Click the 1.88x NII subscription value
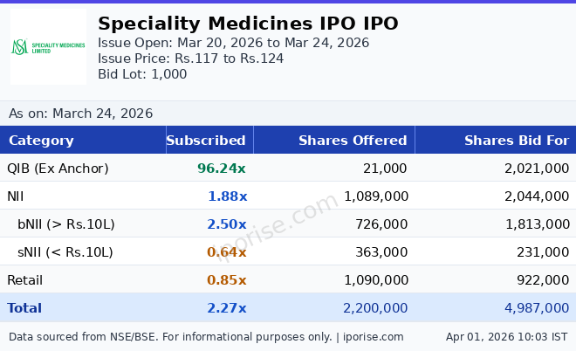Screen dimensions: 576x351 coord(227,196)
